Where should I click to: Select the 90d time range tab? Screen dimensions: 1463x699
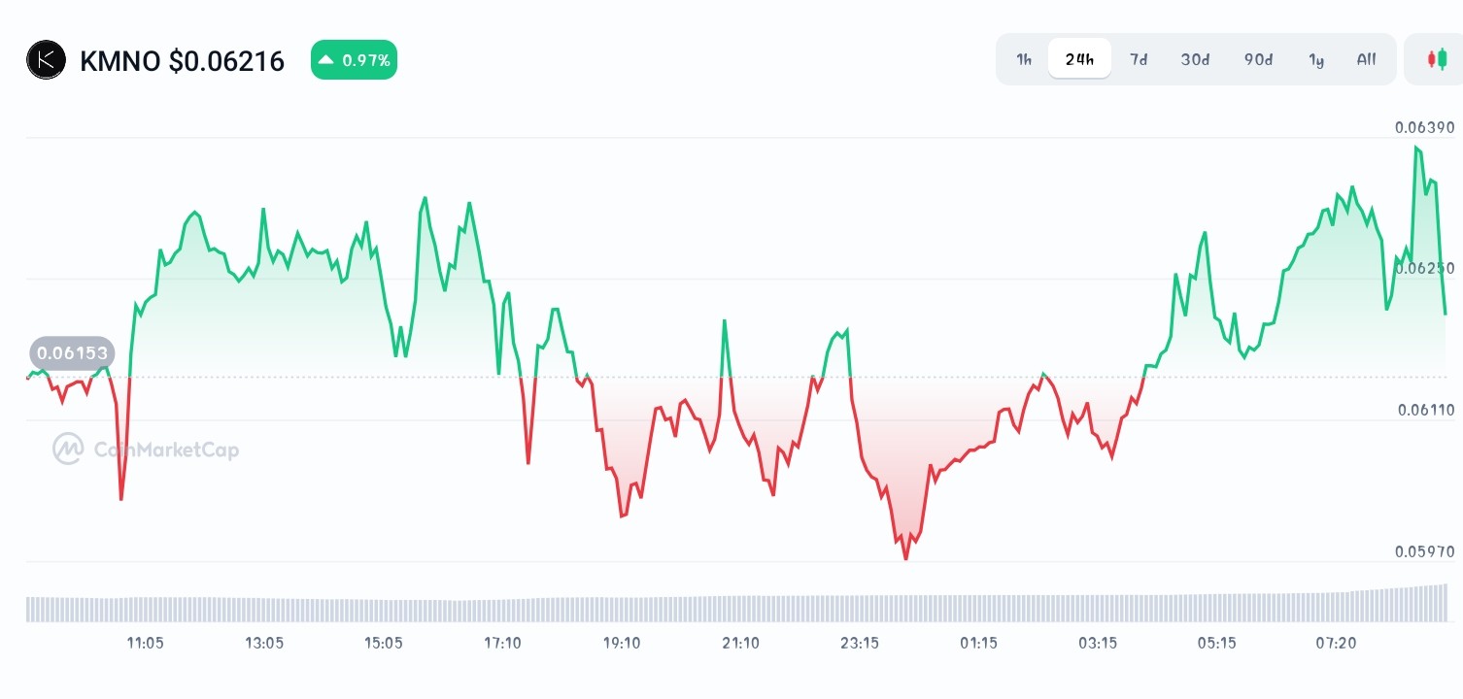(1258, 59)
